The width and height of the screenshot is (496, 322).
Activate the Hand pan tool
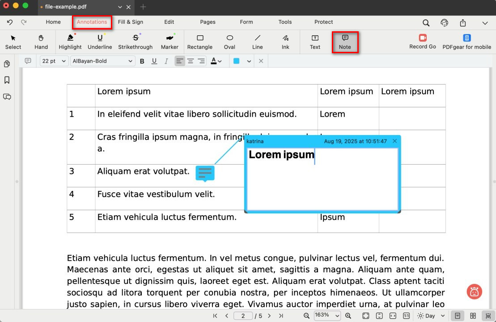pos(41,42)
